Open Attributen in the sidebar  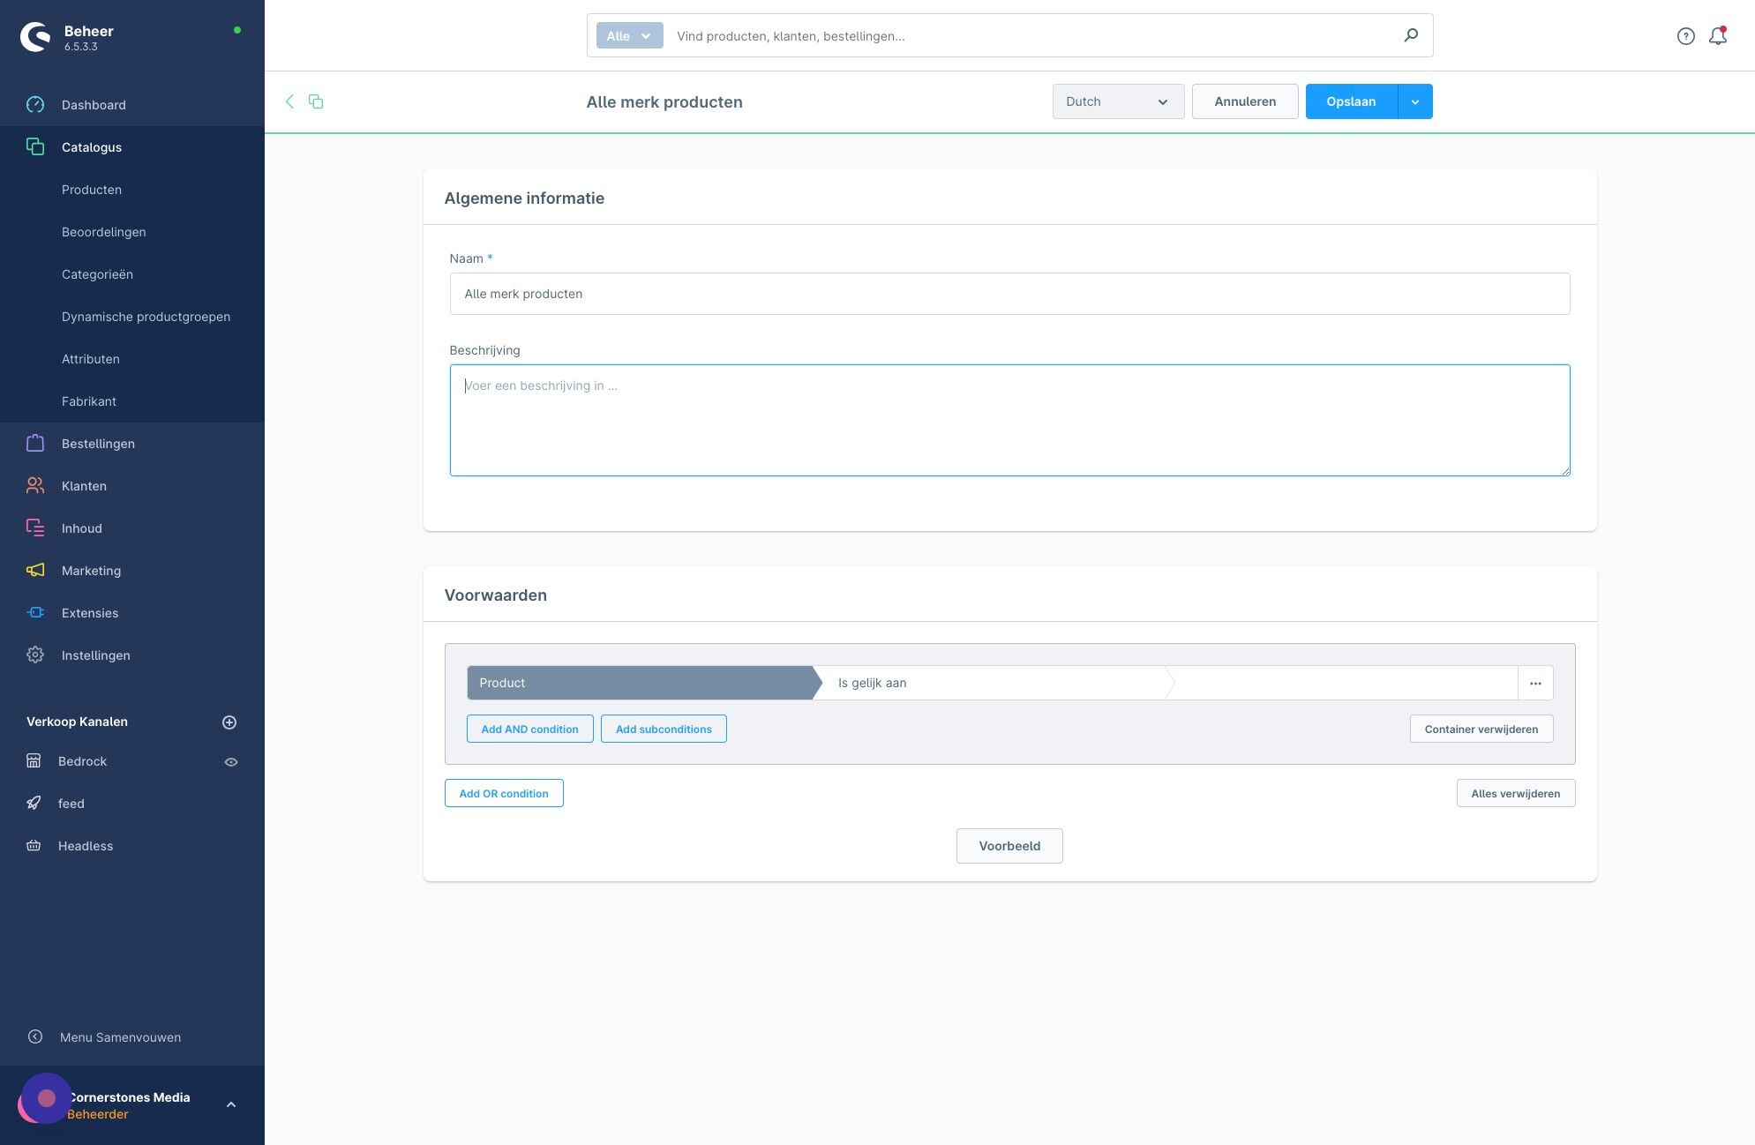click(91, 359)
